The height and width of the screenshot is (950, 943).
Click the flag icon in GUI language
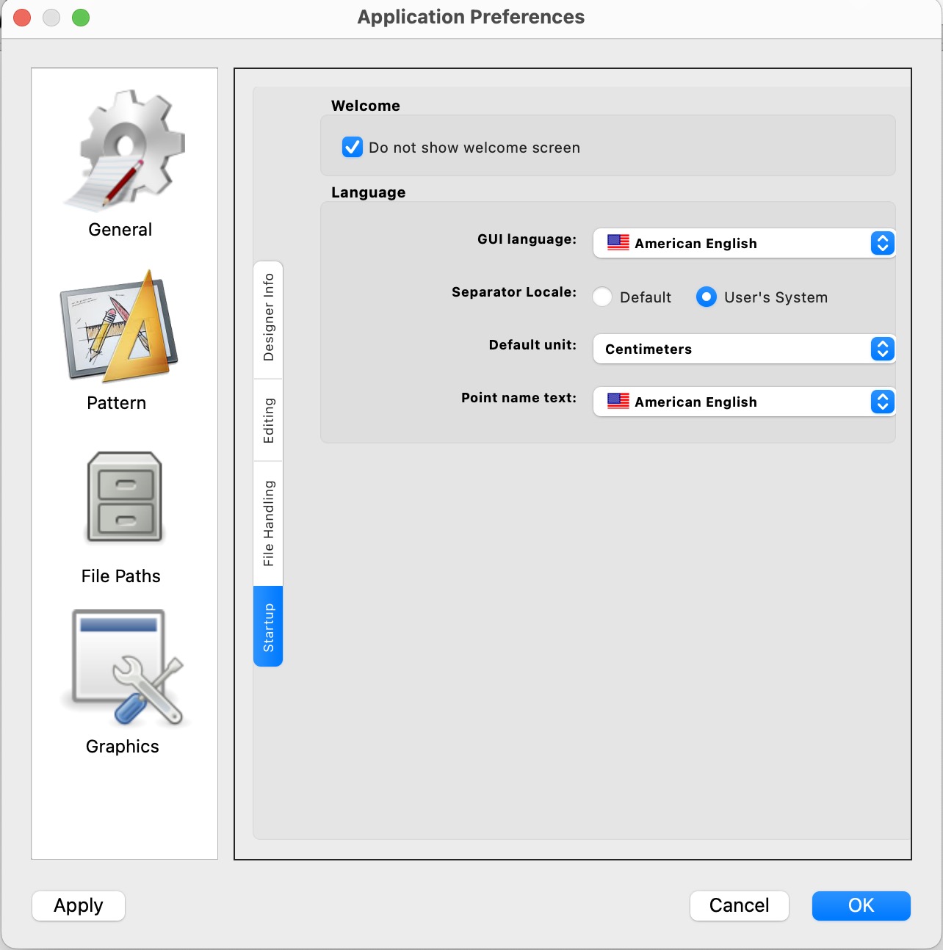tap(618, 243)
